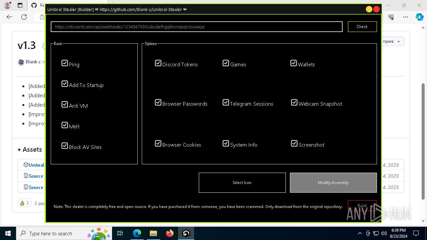The image size is (427, 240).
Task: Open the Edge tab actions menu icon
Action: coord(20,5)
